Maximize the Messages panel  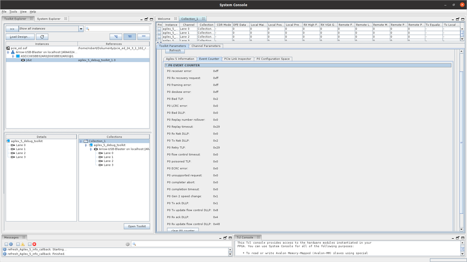[229, 238]
